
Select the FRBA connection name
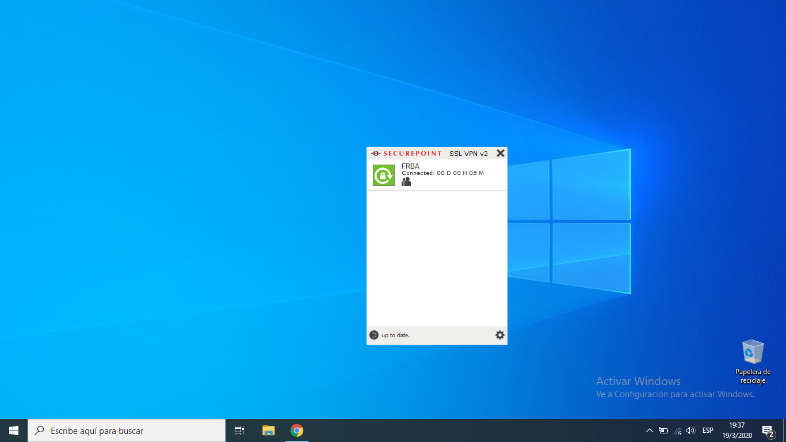pos(410,166)
